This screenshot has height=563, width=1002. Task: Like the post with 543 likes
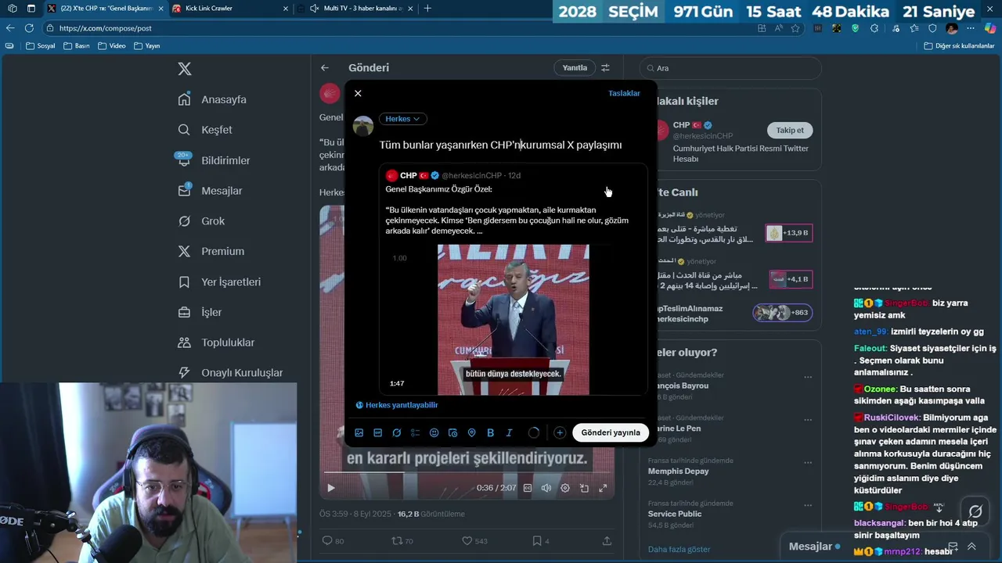(474, 540)
